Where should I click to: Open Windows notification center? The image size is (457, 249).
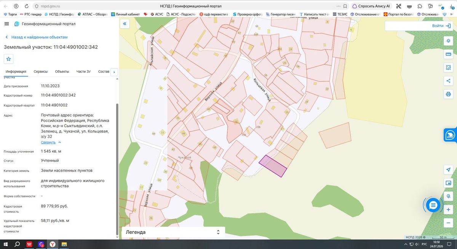pos(450,244)
